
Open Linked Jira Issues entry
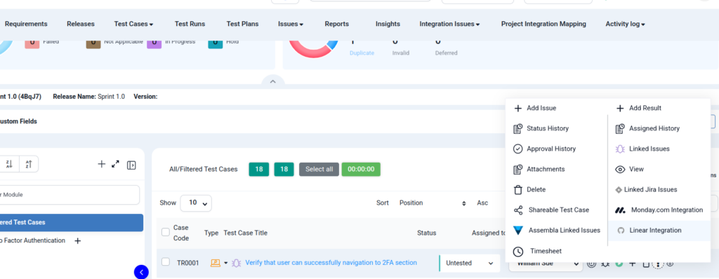(x=646, y=189)
